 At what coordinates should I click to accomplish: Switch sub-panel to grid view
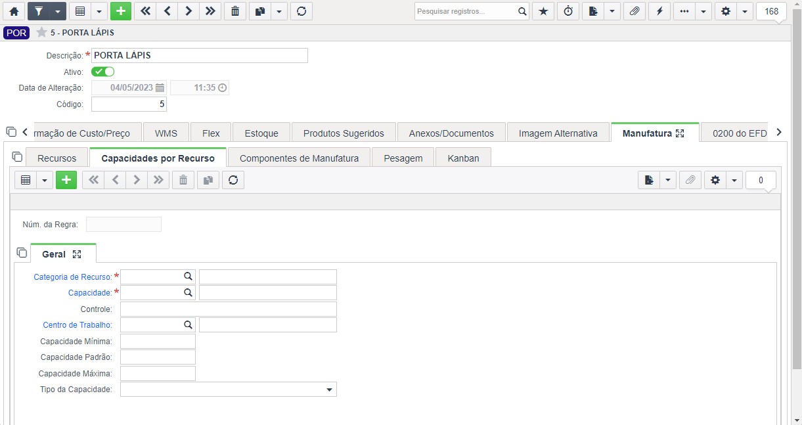[26, 180]
